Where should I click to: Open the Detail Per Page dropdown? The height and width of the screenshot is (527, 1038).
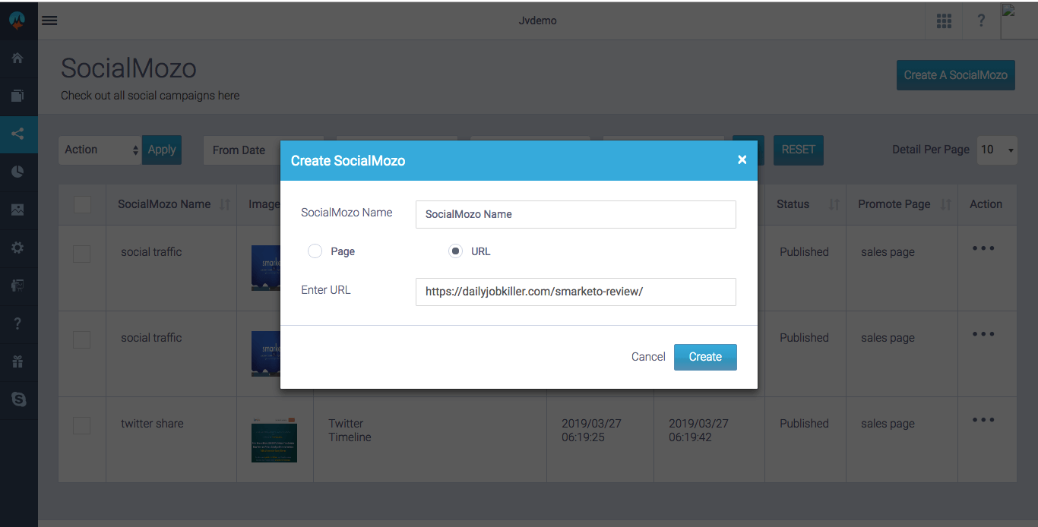(x=997, y=150)
